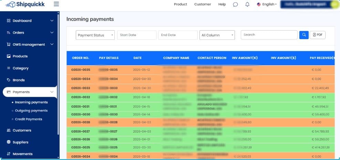Go to Credit Payments
340x160 pixels.
pos(28,119)
